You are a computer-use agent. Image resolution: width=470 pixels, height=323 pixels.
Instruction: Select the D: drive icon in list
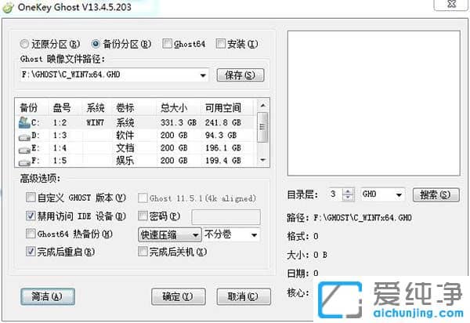(24, 135)
